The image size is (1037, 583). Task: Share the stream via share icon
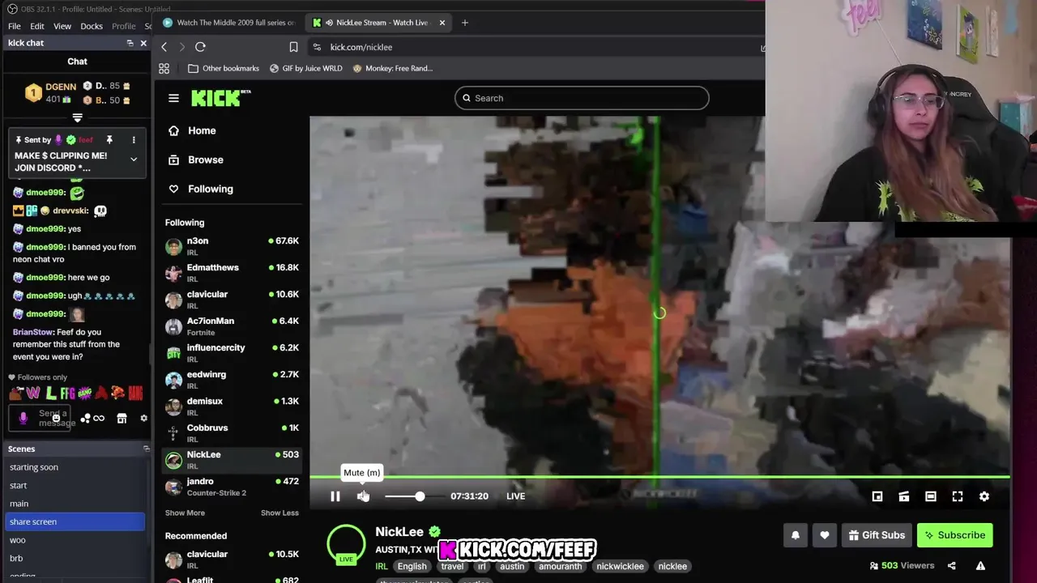[952, 566]
